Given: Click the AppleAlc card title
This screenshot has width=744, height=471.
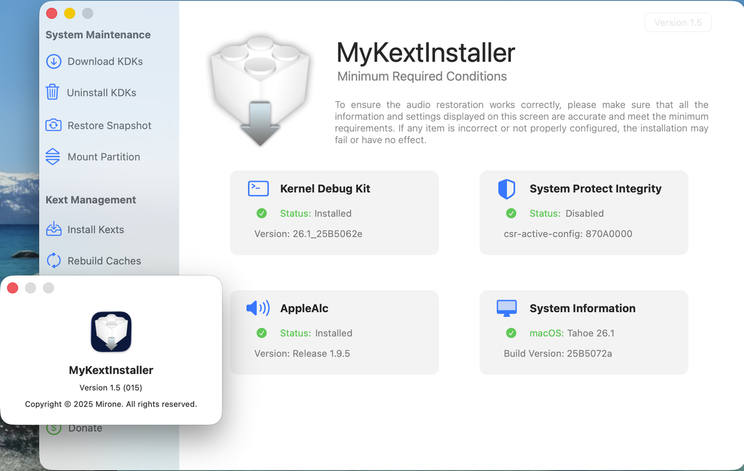Looking at the screenshot, I should click(x=304, y=308).
